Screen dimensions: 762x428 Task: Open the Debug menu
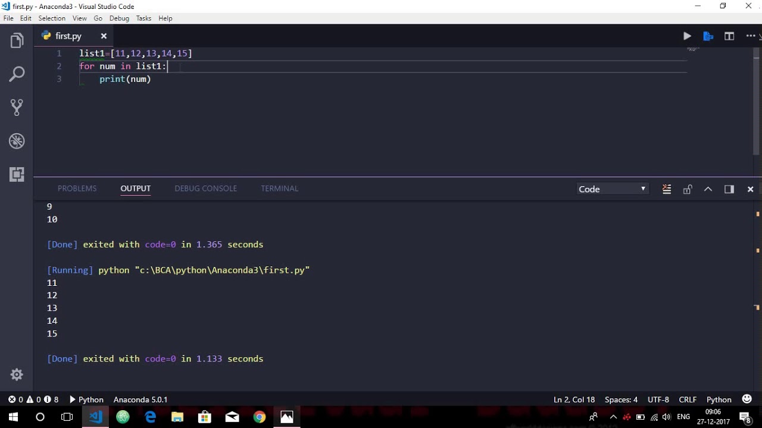click(119, 18)
